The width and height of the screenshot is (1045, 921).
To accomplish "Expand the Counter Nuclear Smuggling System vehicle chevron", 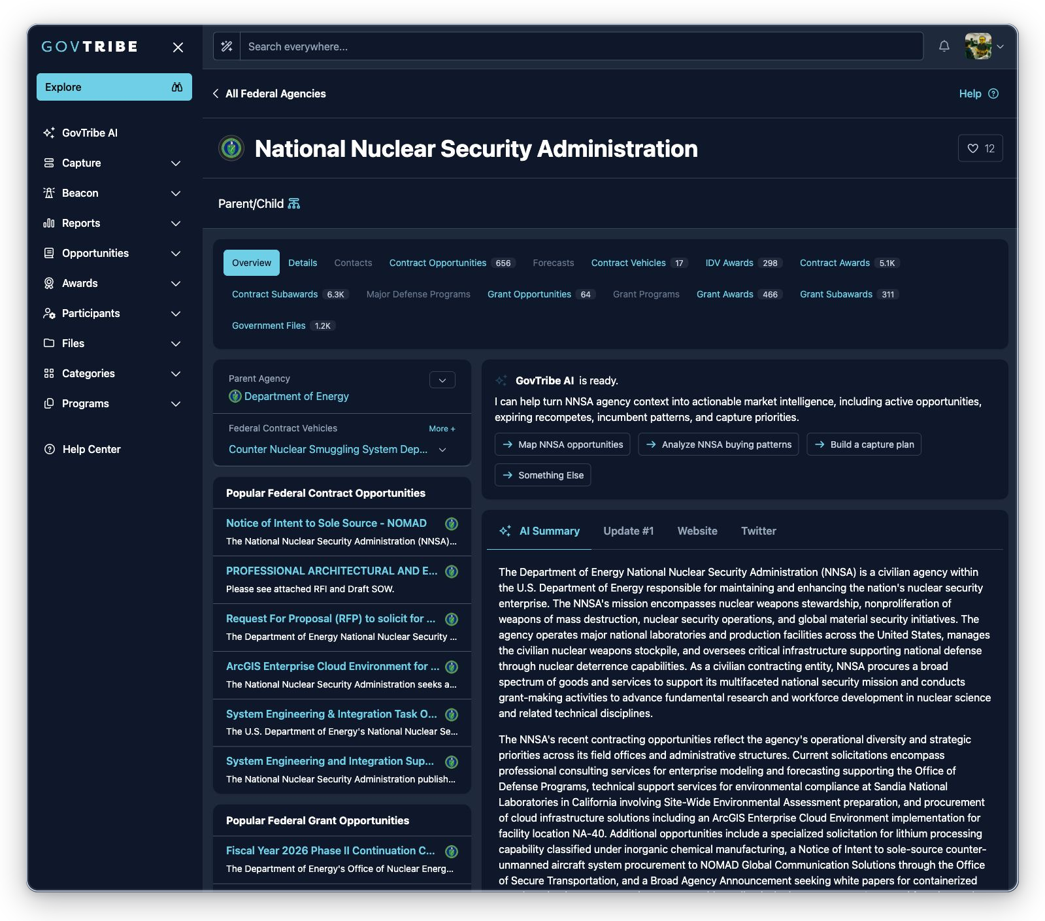I will [442, 450].
